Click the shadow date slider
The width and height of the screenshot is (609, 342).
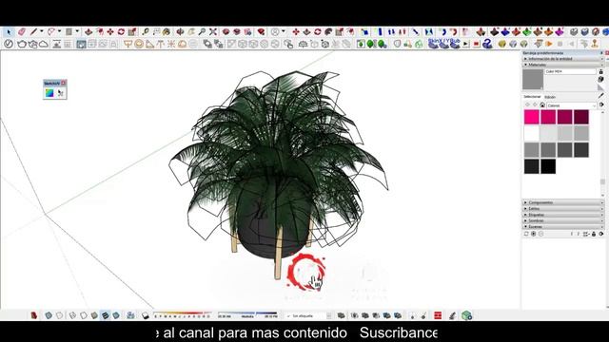click(182, 315)
